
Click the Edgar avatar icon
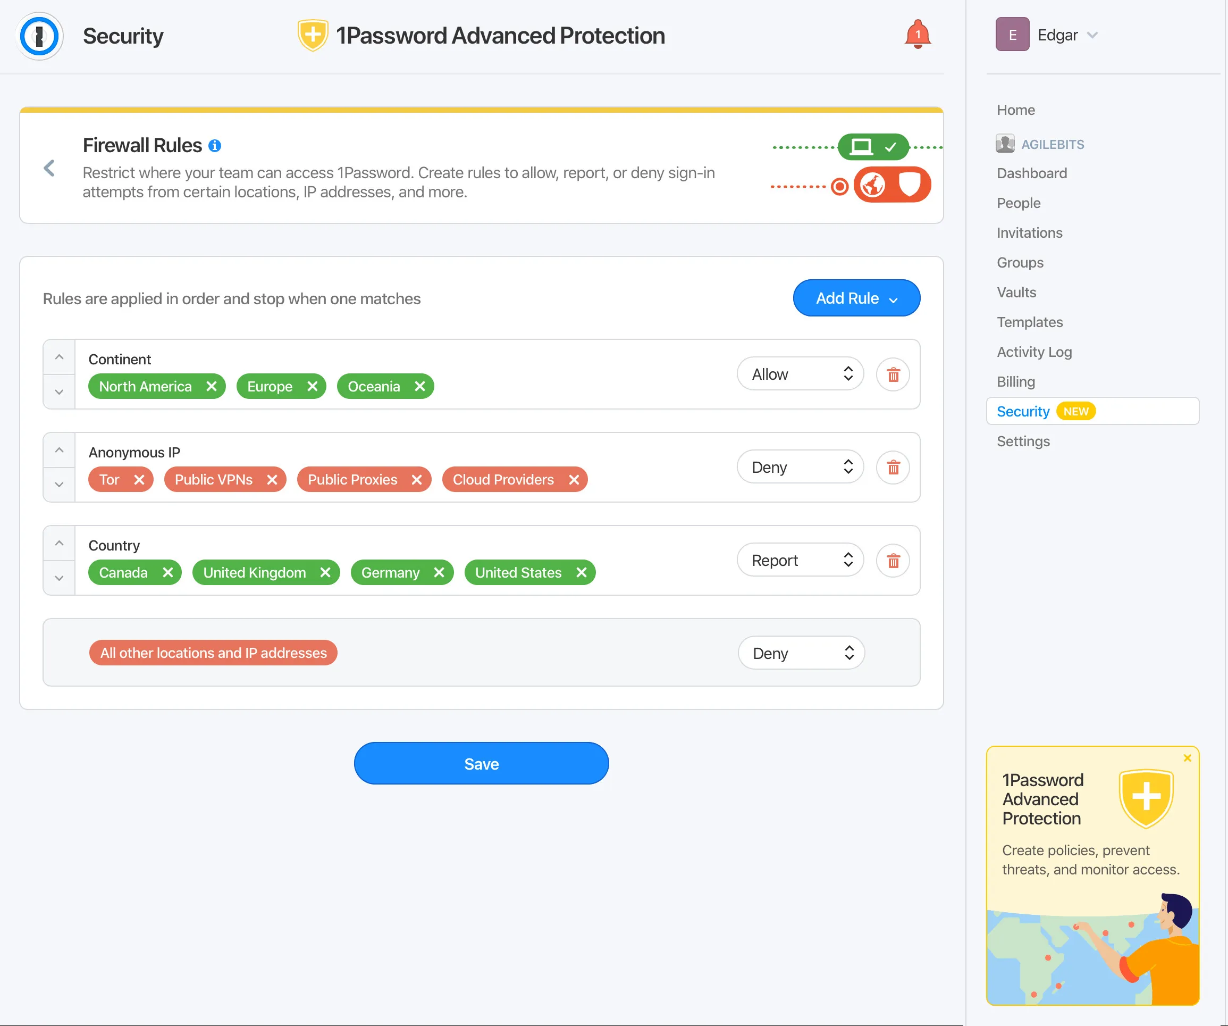[1012, 35]
